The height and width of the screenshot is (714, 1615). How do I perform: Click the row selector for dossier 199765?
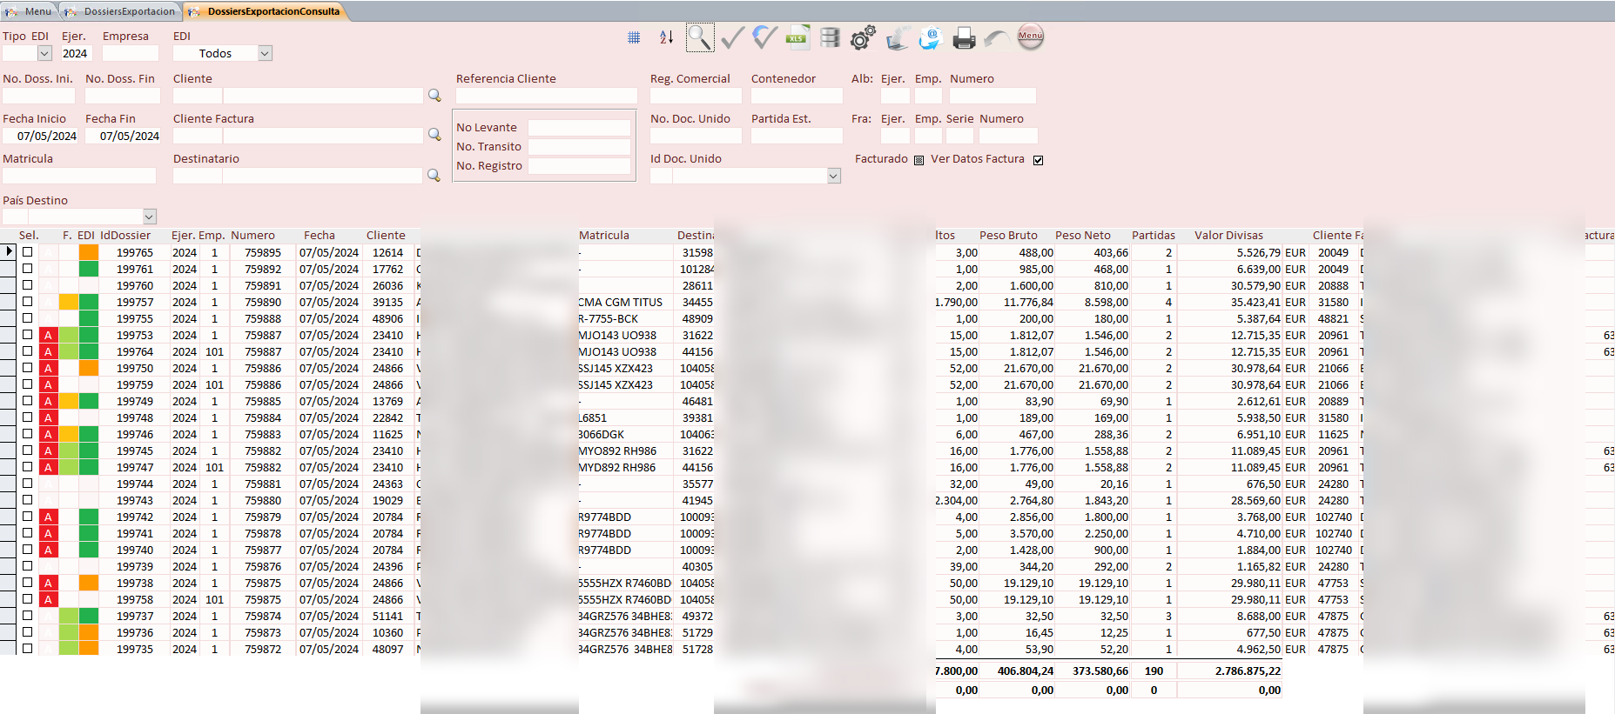point(8,252)
